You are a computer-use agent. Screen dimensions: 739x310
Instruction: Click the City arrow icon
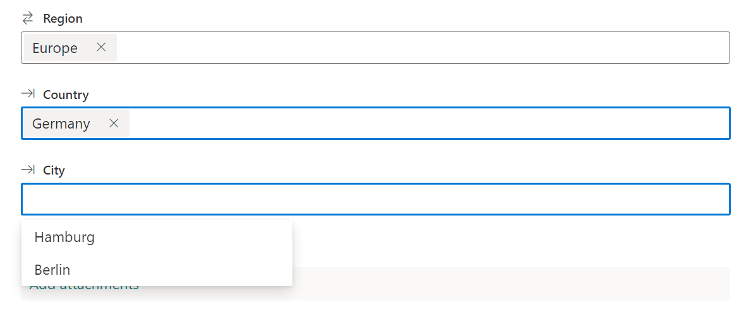[x=28, y=169]
